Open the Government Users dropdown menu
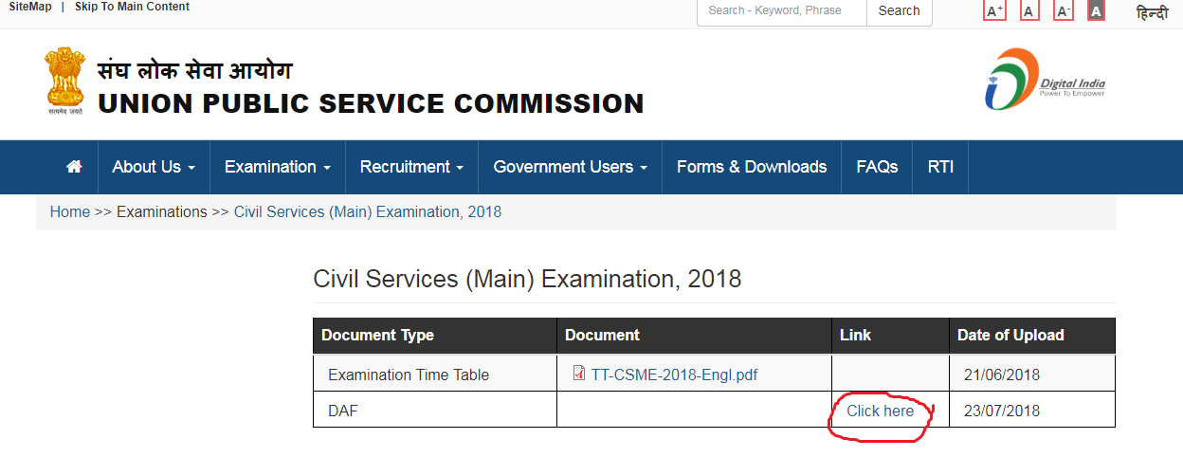The height and width of the screenshot is (457, 1183). tap(570, 167)
